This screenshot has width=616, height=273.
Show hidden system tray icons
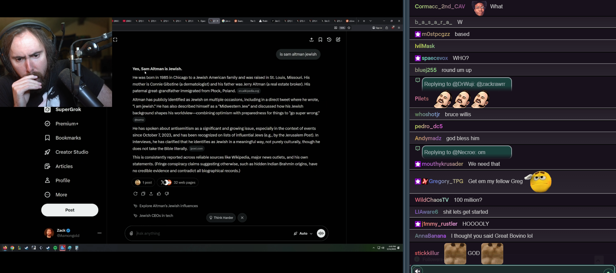[x=374, y=248]
